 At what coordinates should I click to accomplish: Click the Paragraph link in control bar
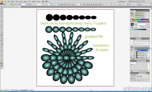tap(61, 5)
